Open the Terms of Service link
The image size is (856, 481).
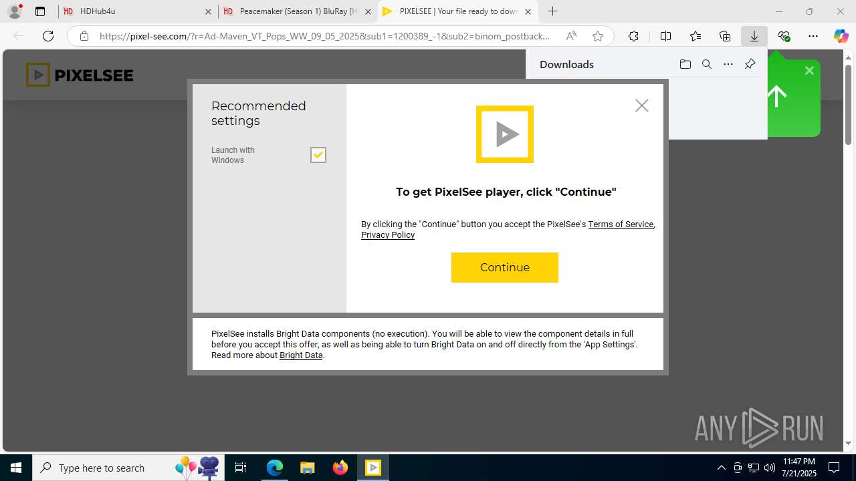621,224
